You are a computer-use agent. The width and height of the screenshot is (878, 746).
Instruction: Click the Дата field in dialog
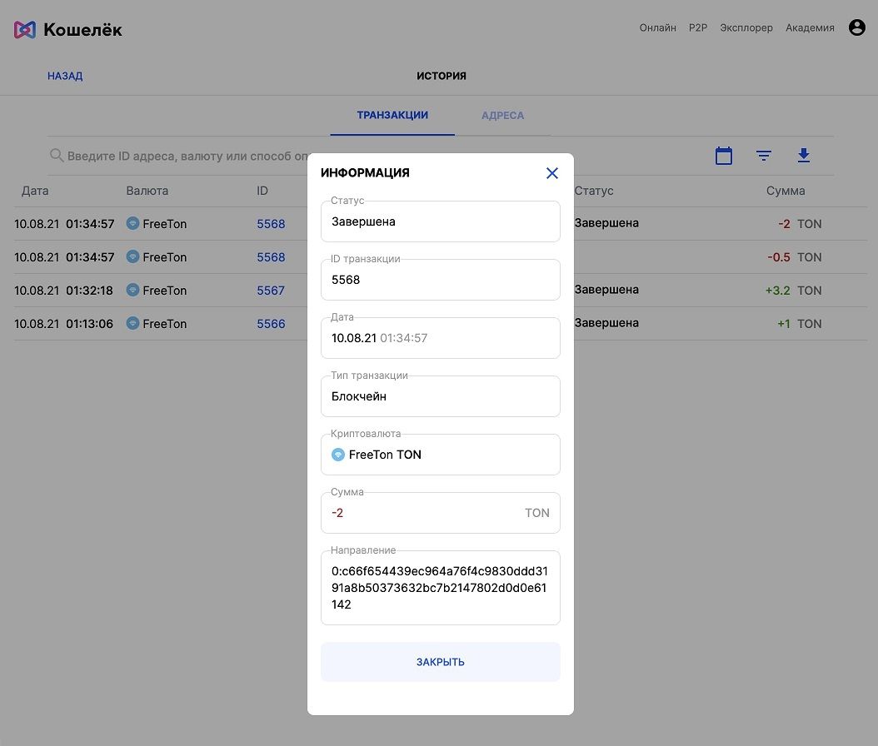[440, 338]
